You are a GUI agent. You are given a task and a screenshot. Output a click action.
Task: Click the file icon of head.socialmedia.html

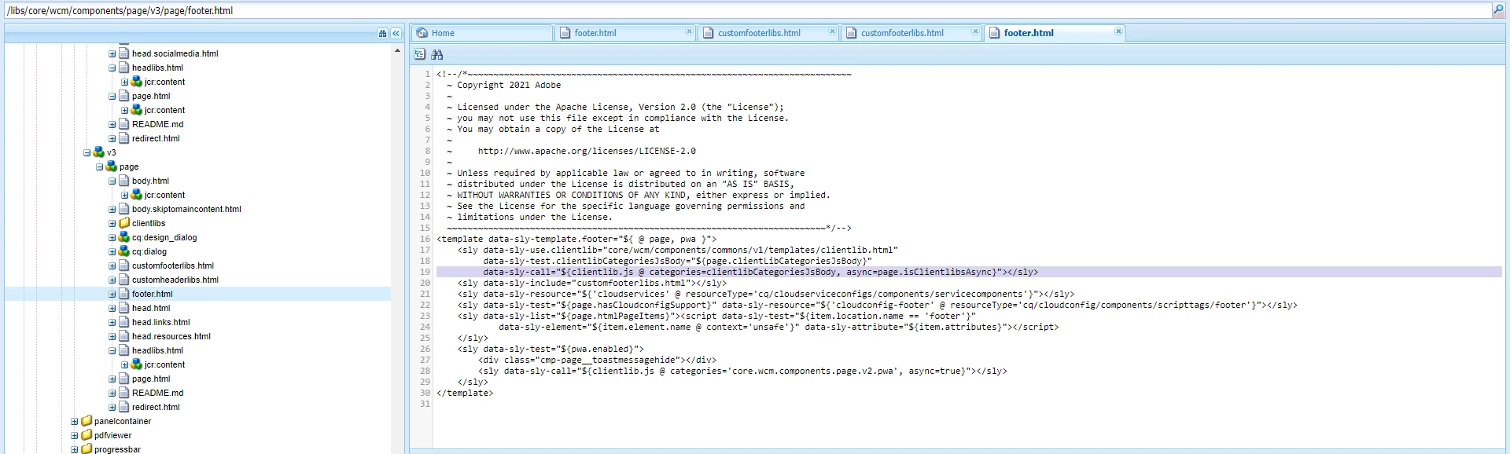[x=124, y=53]
